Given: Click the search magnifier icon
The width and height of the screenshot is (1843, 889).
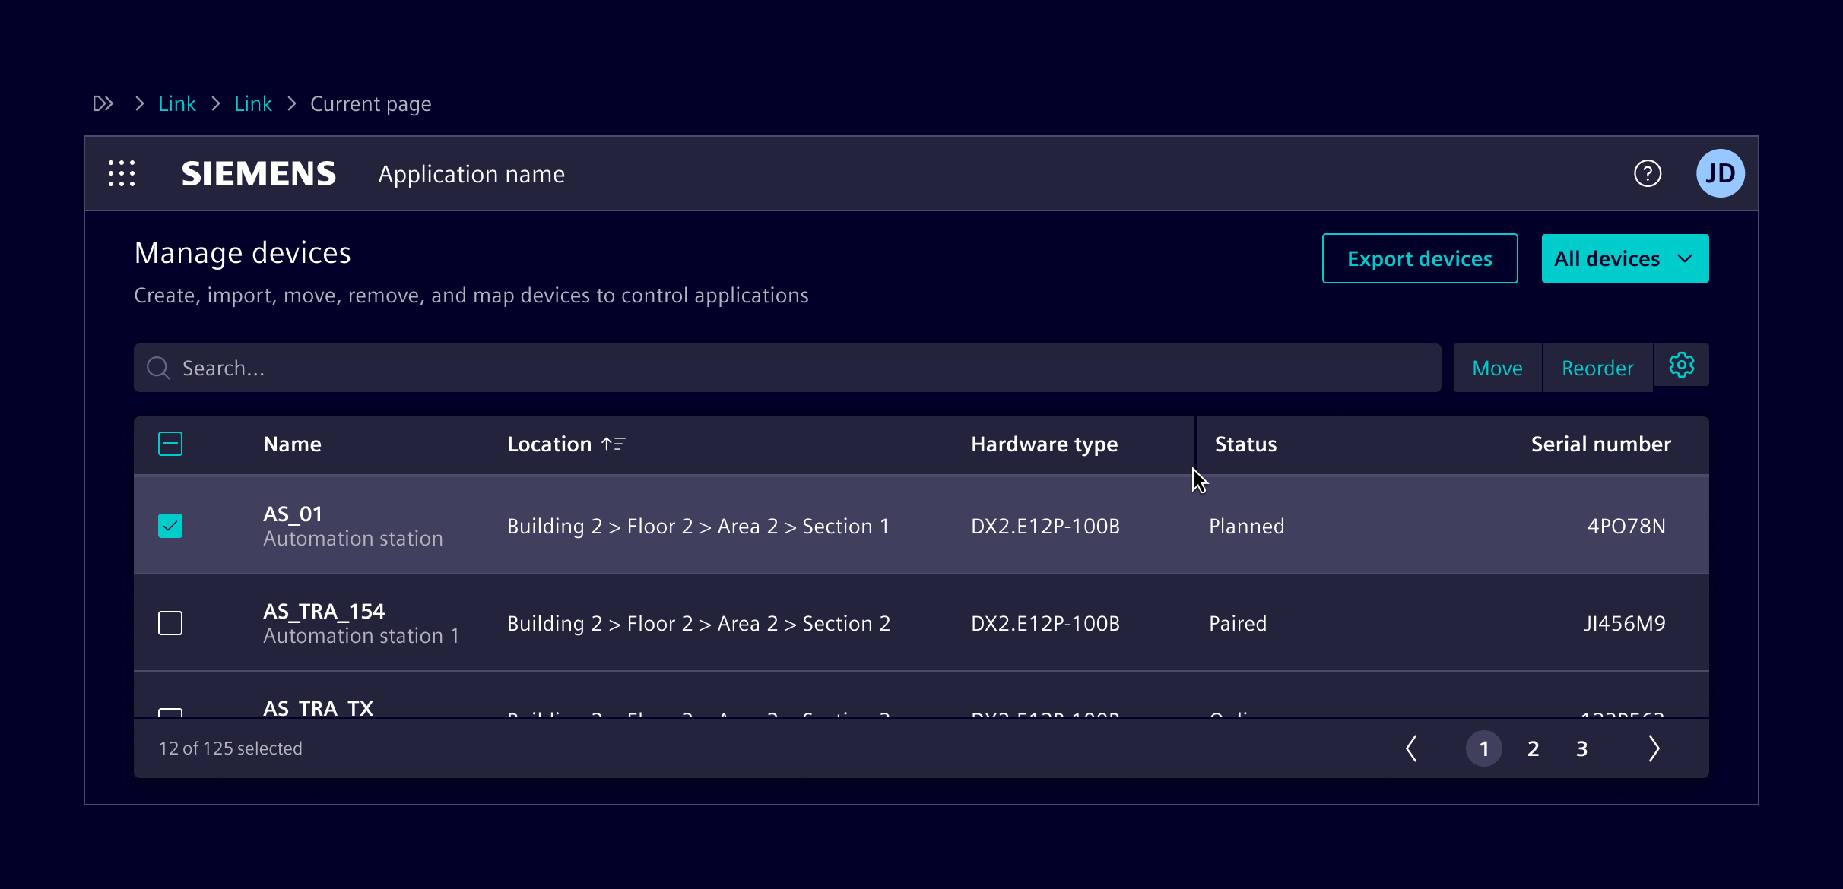Looking at the screenshot, I should coord(158,367).
